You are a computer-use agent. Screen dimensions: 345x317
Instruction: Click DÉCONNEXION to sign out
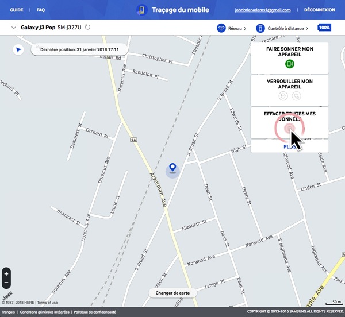pyautogui.click(x=320, y=10)
